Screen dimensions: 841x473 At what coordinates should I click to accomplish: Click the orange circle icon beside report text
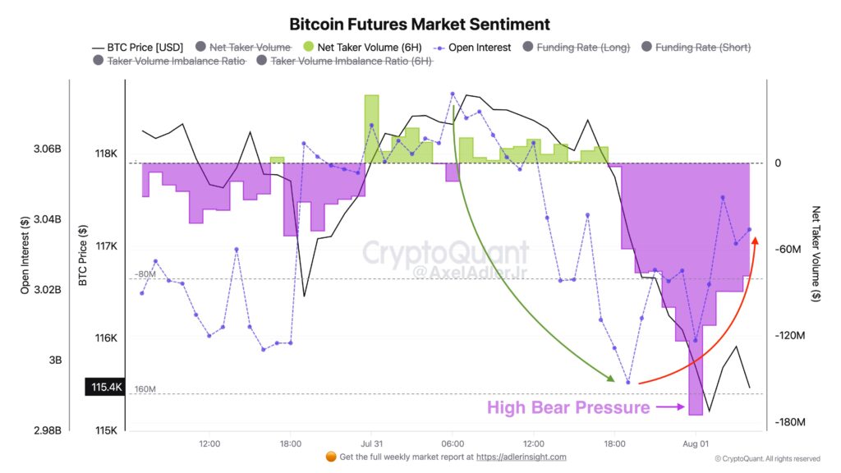[x=331, y=457]
